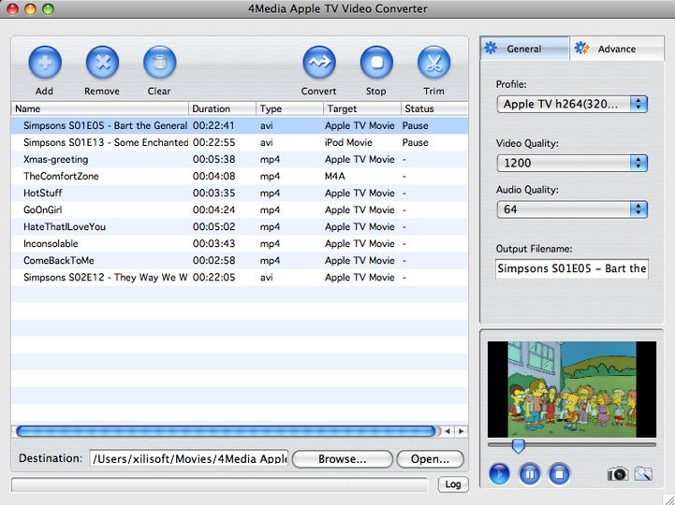
Task: Click the window resize grip corner
Action: point(668,498)
